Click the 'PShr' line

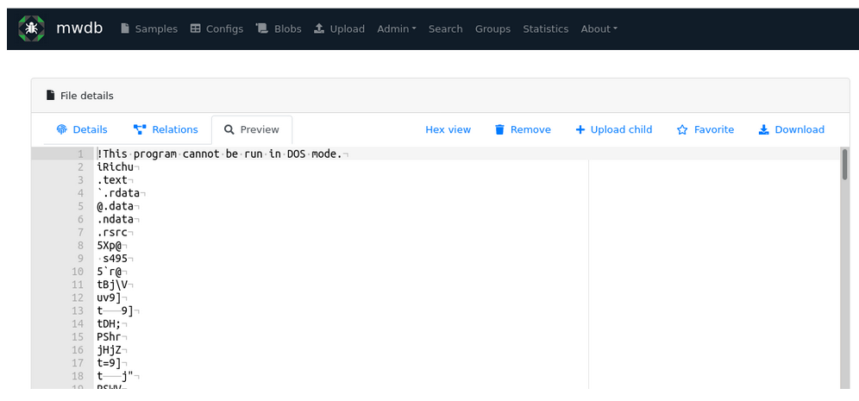click(109, 337)
